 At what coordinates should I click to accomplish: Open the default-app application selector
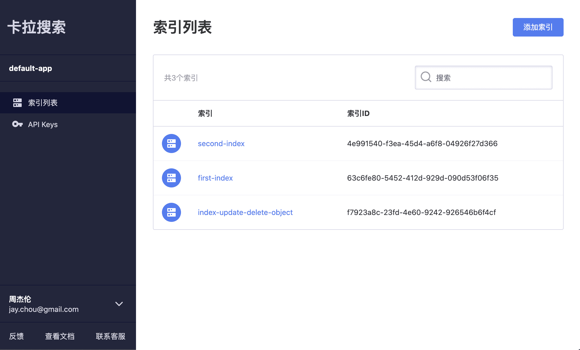(x=30, y=68)
